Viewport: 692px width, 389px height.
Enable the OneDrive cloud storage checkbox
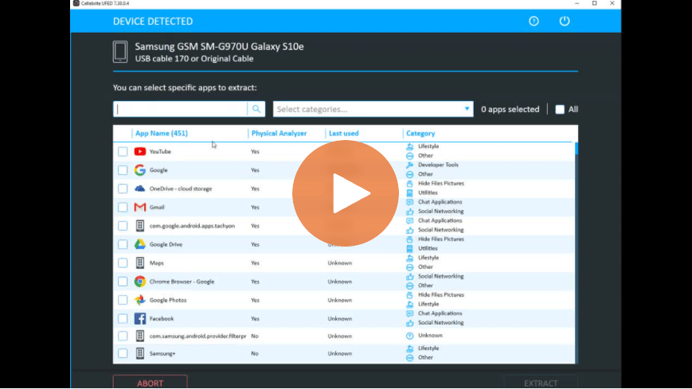(123, 189)
